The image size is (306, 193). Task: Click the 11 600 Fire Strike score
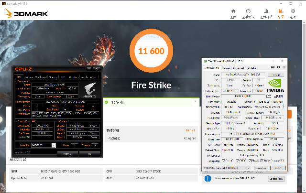pos(151,51)
